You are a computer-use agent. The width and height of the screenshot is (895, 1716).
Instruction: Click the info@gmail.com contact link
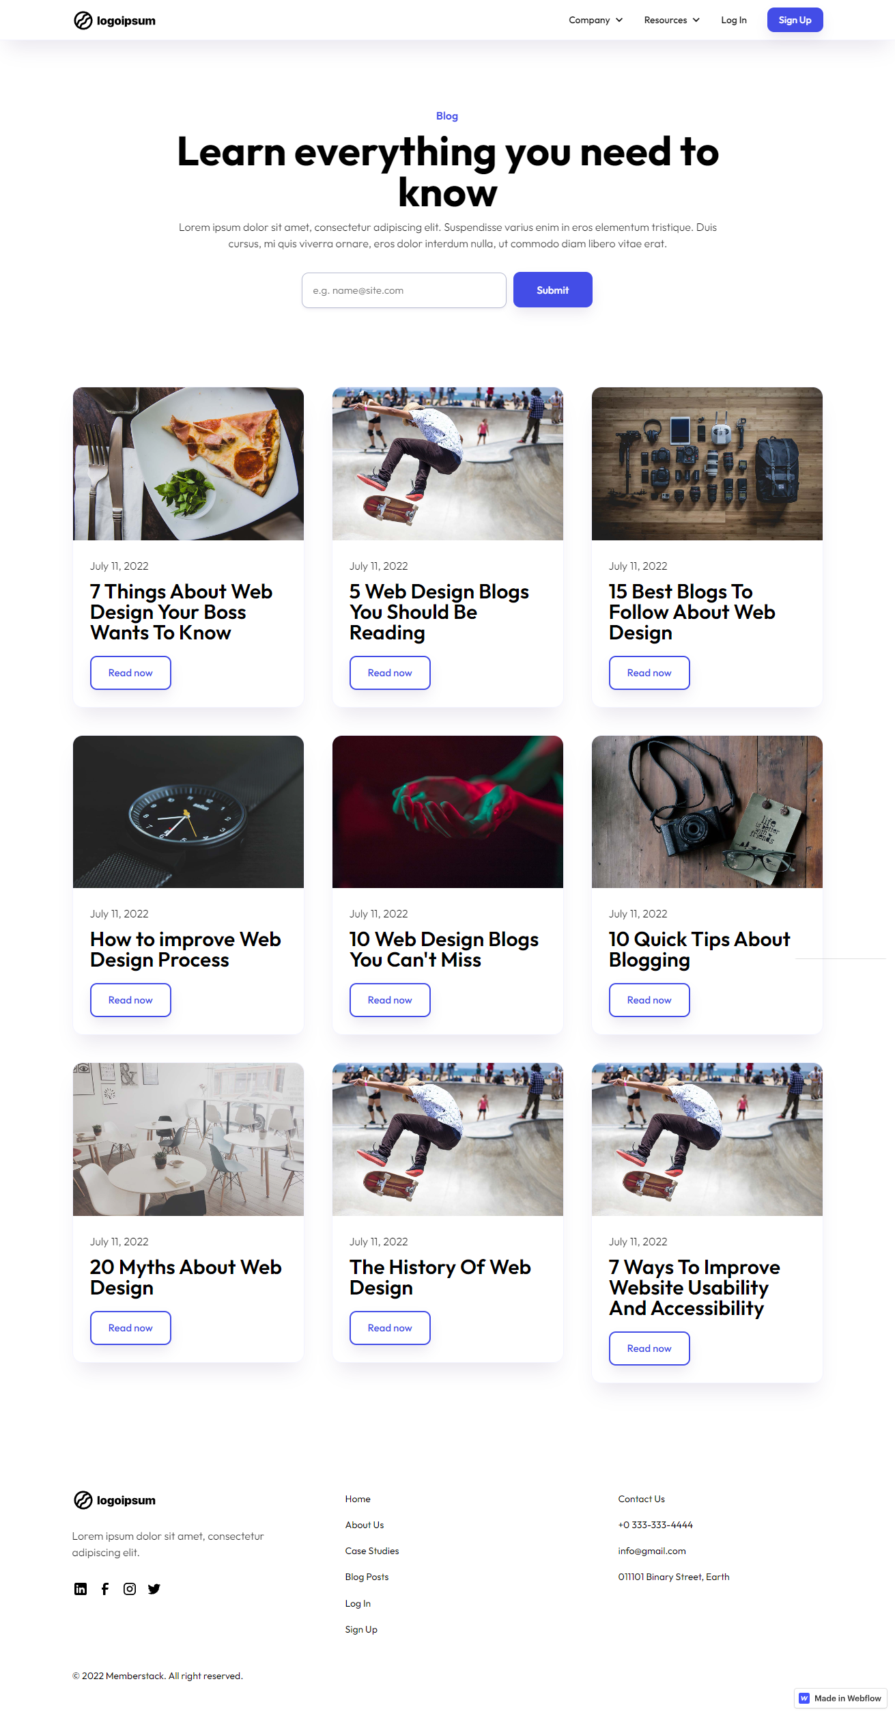(652, 1551)
